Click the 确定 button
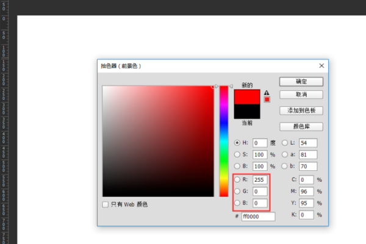The height and width of the screenshot is (244, 366). (x=301, y=82)
